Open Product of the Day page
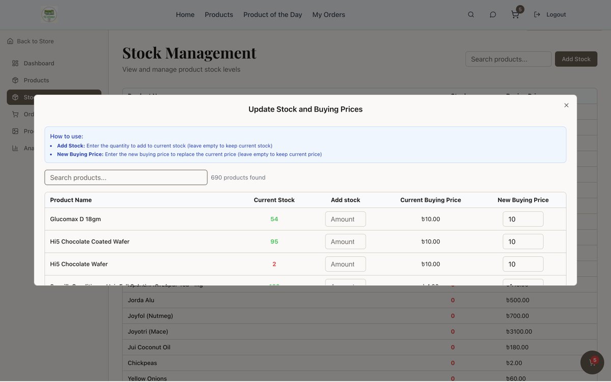The width and height of the screenshot is (611, 382). [273, 15]
